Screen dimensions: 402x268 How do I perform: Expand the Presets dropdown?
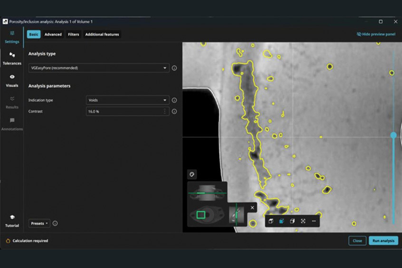[x=39, y=223]
